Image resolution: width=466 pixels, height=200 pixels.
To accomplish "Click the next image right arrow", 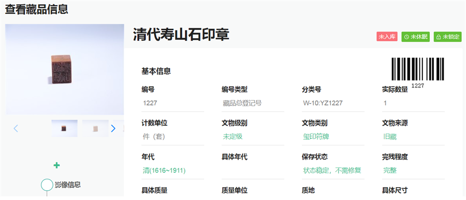I will click(x=113, y=128).
